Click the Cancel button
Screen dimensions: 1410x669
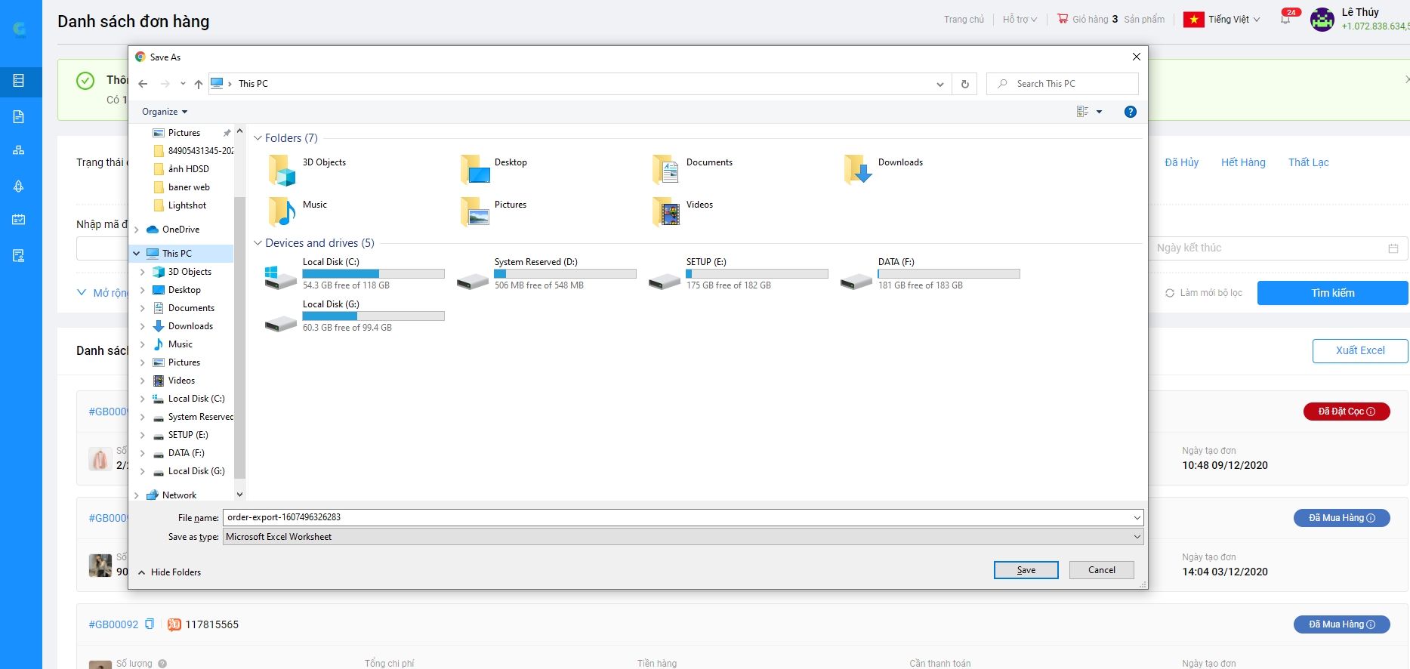(x=1101, y=570)
